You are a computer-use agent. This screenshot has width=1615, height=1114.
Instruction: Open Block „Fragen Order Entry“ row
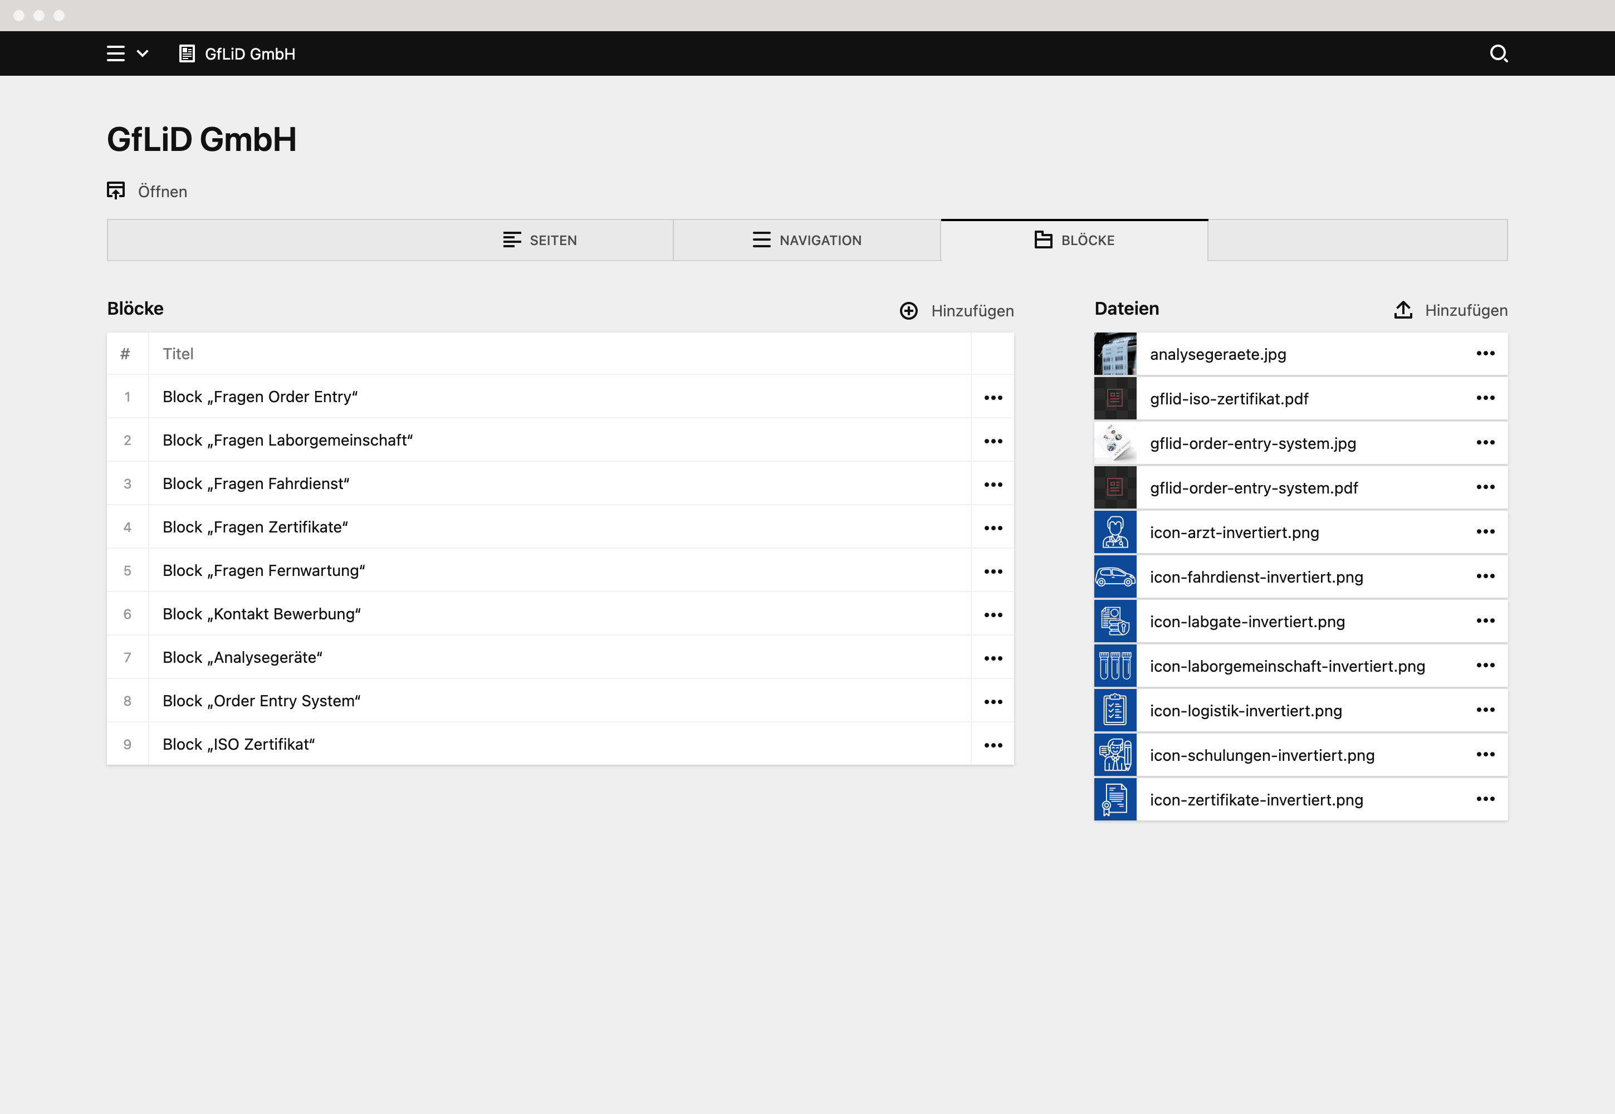(x=560, y=397)
